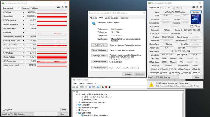The height and width of the screenshot is (117, 210).
Task: Open the Ansicht menu in Geräte-Manager
Action: (90, 84)
